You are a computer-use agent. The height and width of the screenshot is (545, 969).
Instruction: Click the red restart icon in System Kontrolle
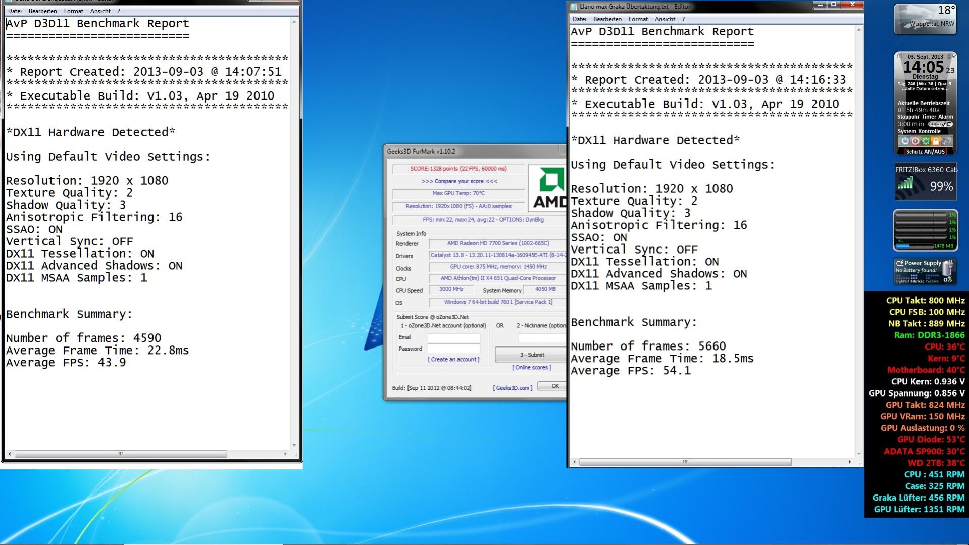tap(915, 141)
